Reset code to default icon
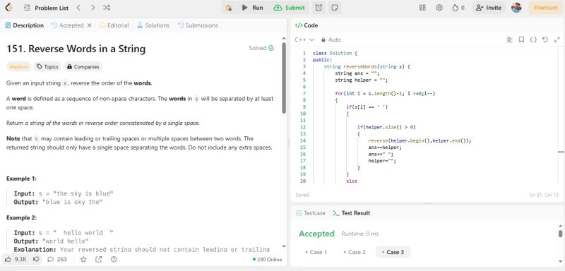Viewport: 565px width, 271px height. pyautogui.click(x=545, y=40)
